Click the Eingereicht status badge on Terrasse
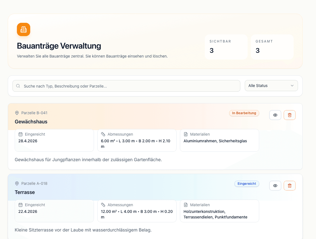Image resolution: width=316 pixels, height=239 pixels. (x=247, y=184)
